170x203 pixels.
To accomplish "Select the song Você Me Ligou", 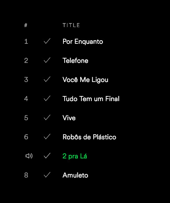I will pos(85,80).
